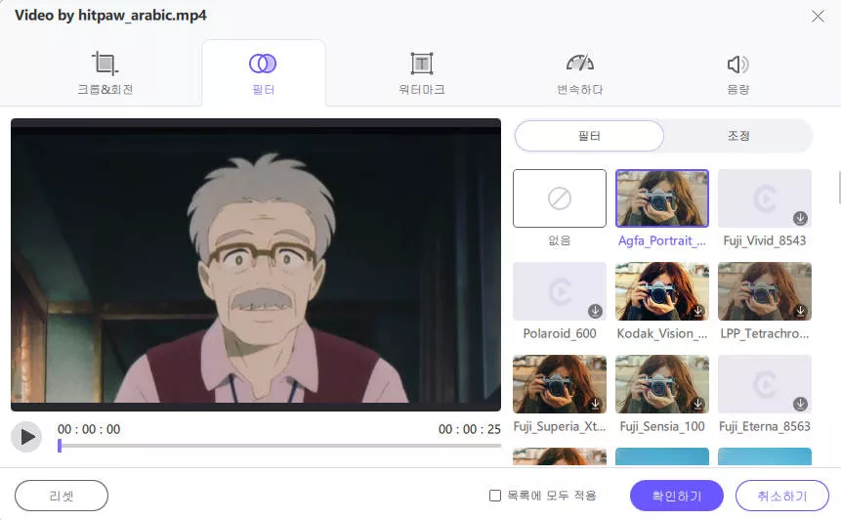Select the Filter tab with overlapping circles icon

click(263, 73)
